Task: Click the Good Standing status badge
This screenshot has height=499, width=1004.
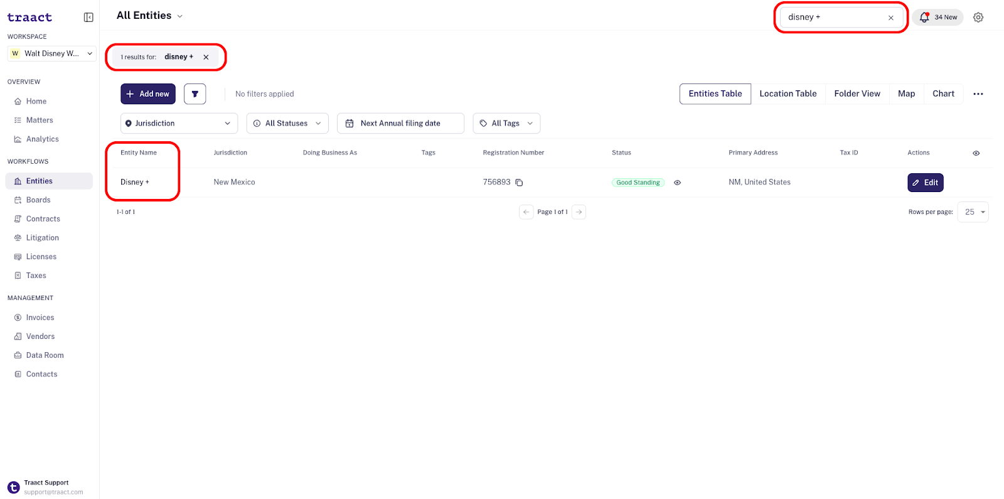Action: (638, 183)
